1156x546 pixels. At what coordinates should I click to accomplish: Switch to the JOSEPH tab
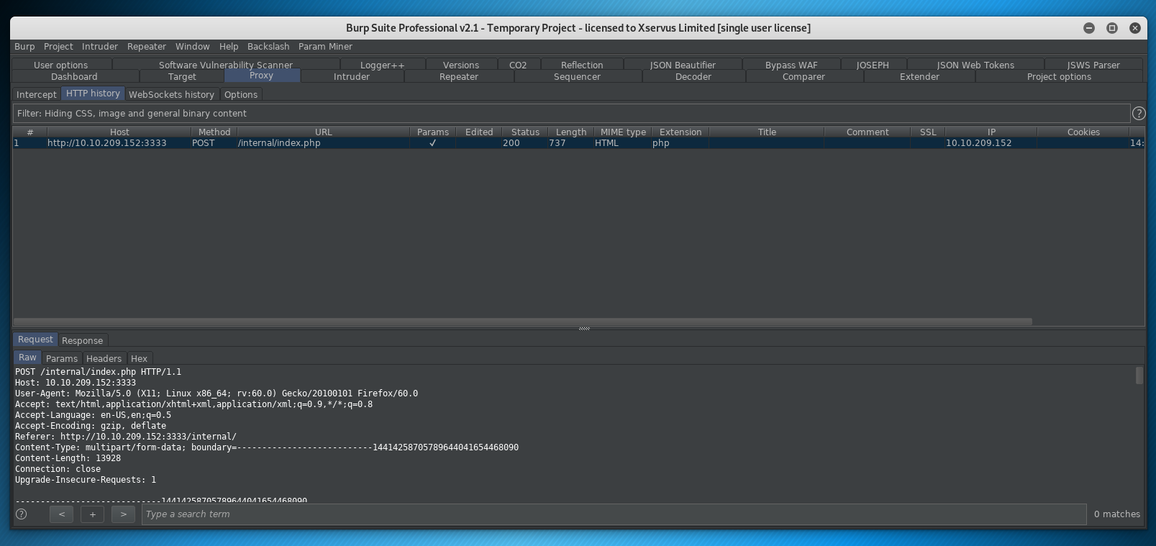(873, 65)
